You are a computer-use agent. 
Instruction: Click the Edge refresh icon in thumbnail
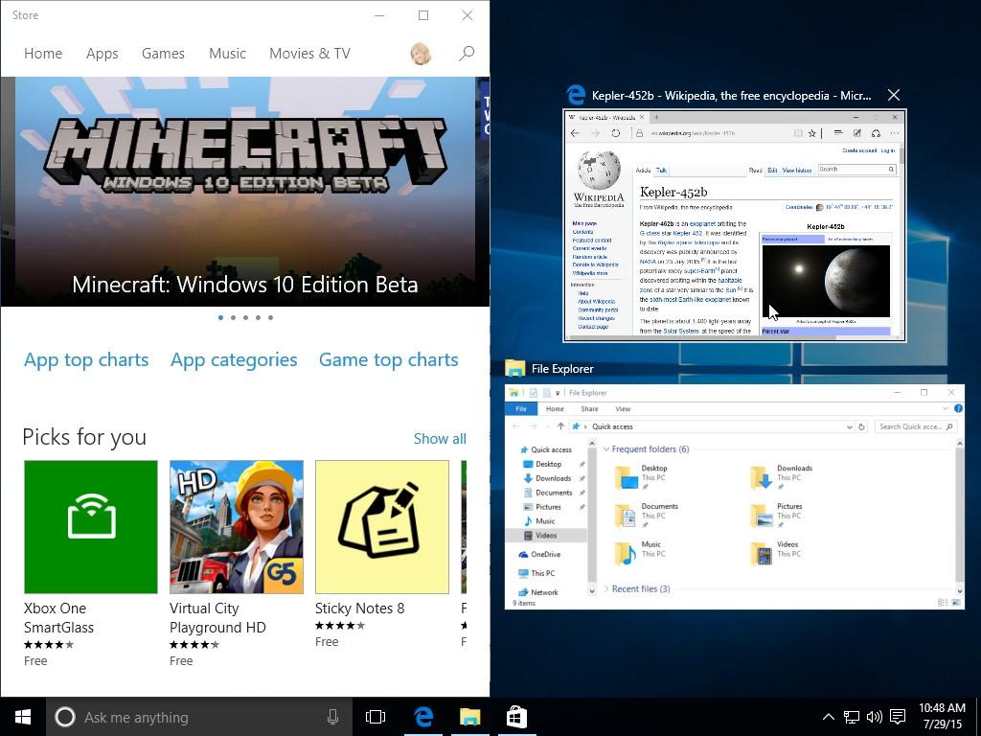click(616, 133)
